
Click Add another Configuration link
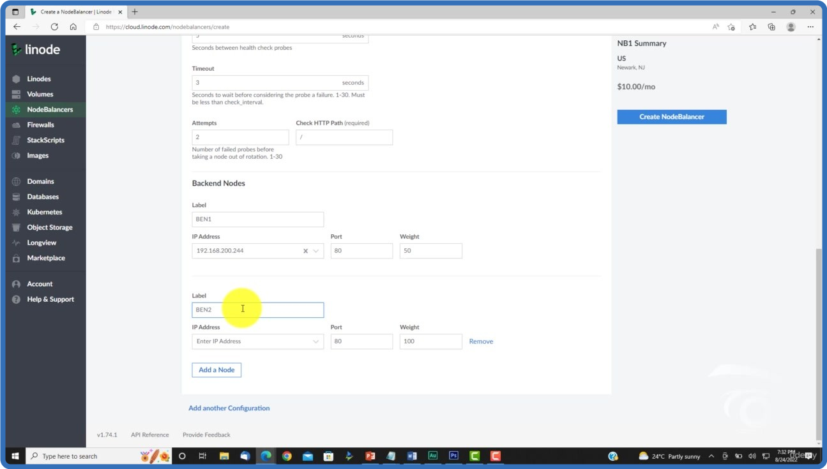click(229, 408)
